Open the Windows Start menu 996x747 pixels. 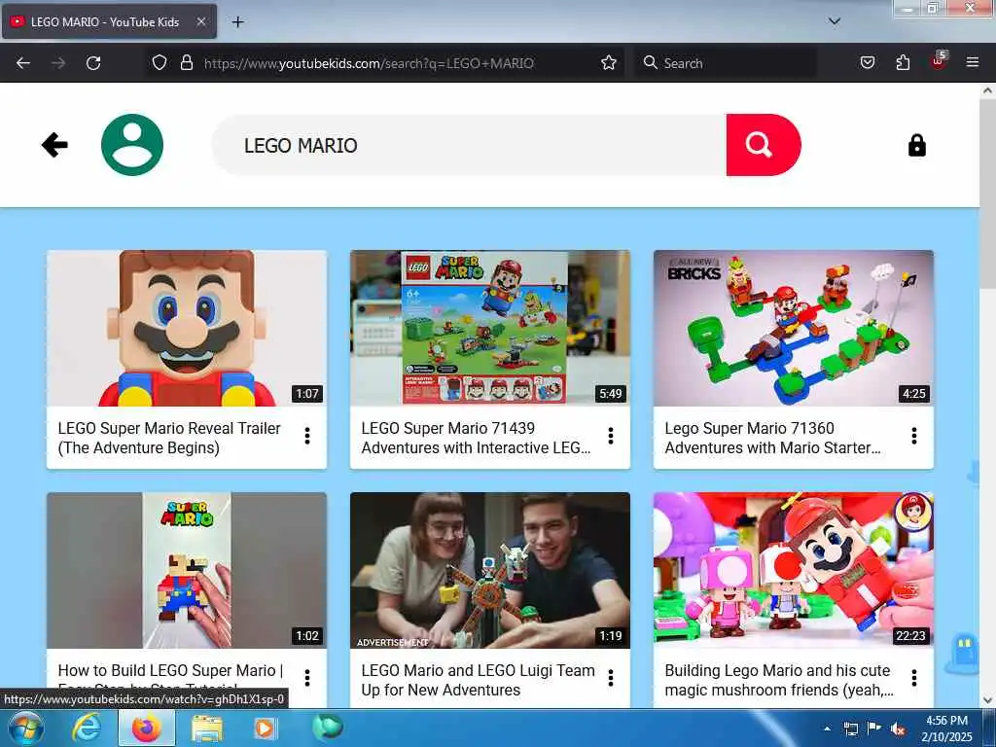tap(25, 729)
